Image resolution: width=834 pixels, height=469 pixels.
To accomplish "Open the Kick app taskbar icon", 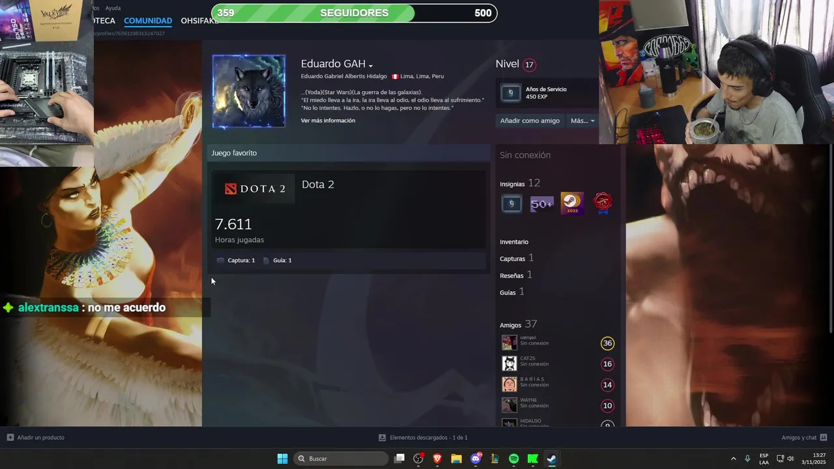I will [x=532, y=459].
